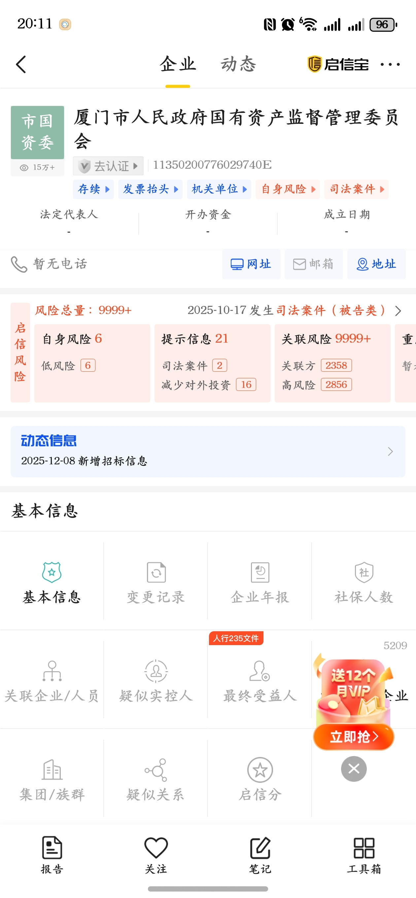Open the three-dot more menu
Screen dimensions: 416x898
pyautogui.click(x=390, y=64)
